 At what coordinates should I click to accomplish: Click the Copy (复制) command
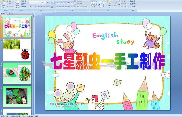pyautogui.click(x=9, y=4)
